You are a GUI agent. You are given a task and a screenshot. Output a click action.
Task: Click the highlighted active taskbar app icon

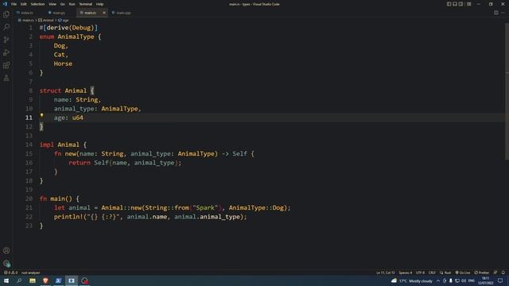click(x=72, y=280)
